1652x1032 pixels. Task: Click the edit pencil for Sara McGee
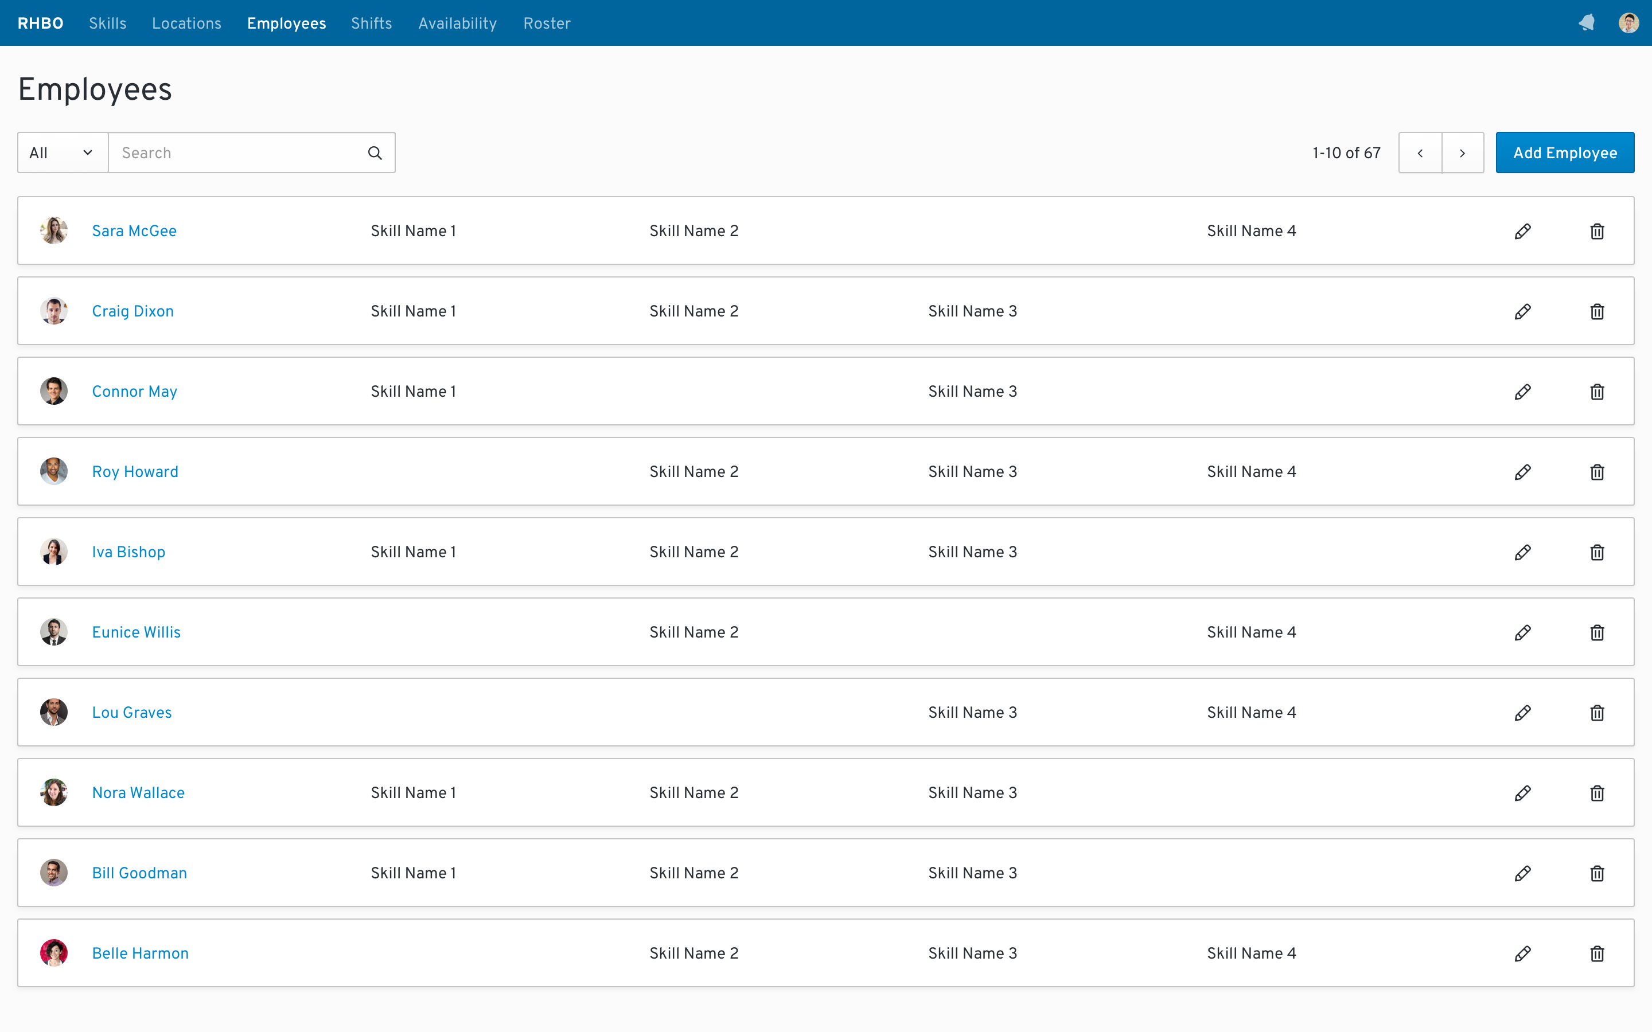pos(1522,232)
